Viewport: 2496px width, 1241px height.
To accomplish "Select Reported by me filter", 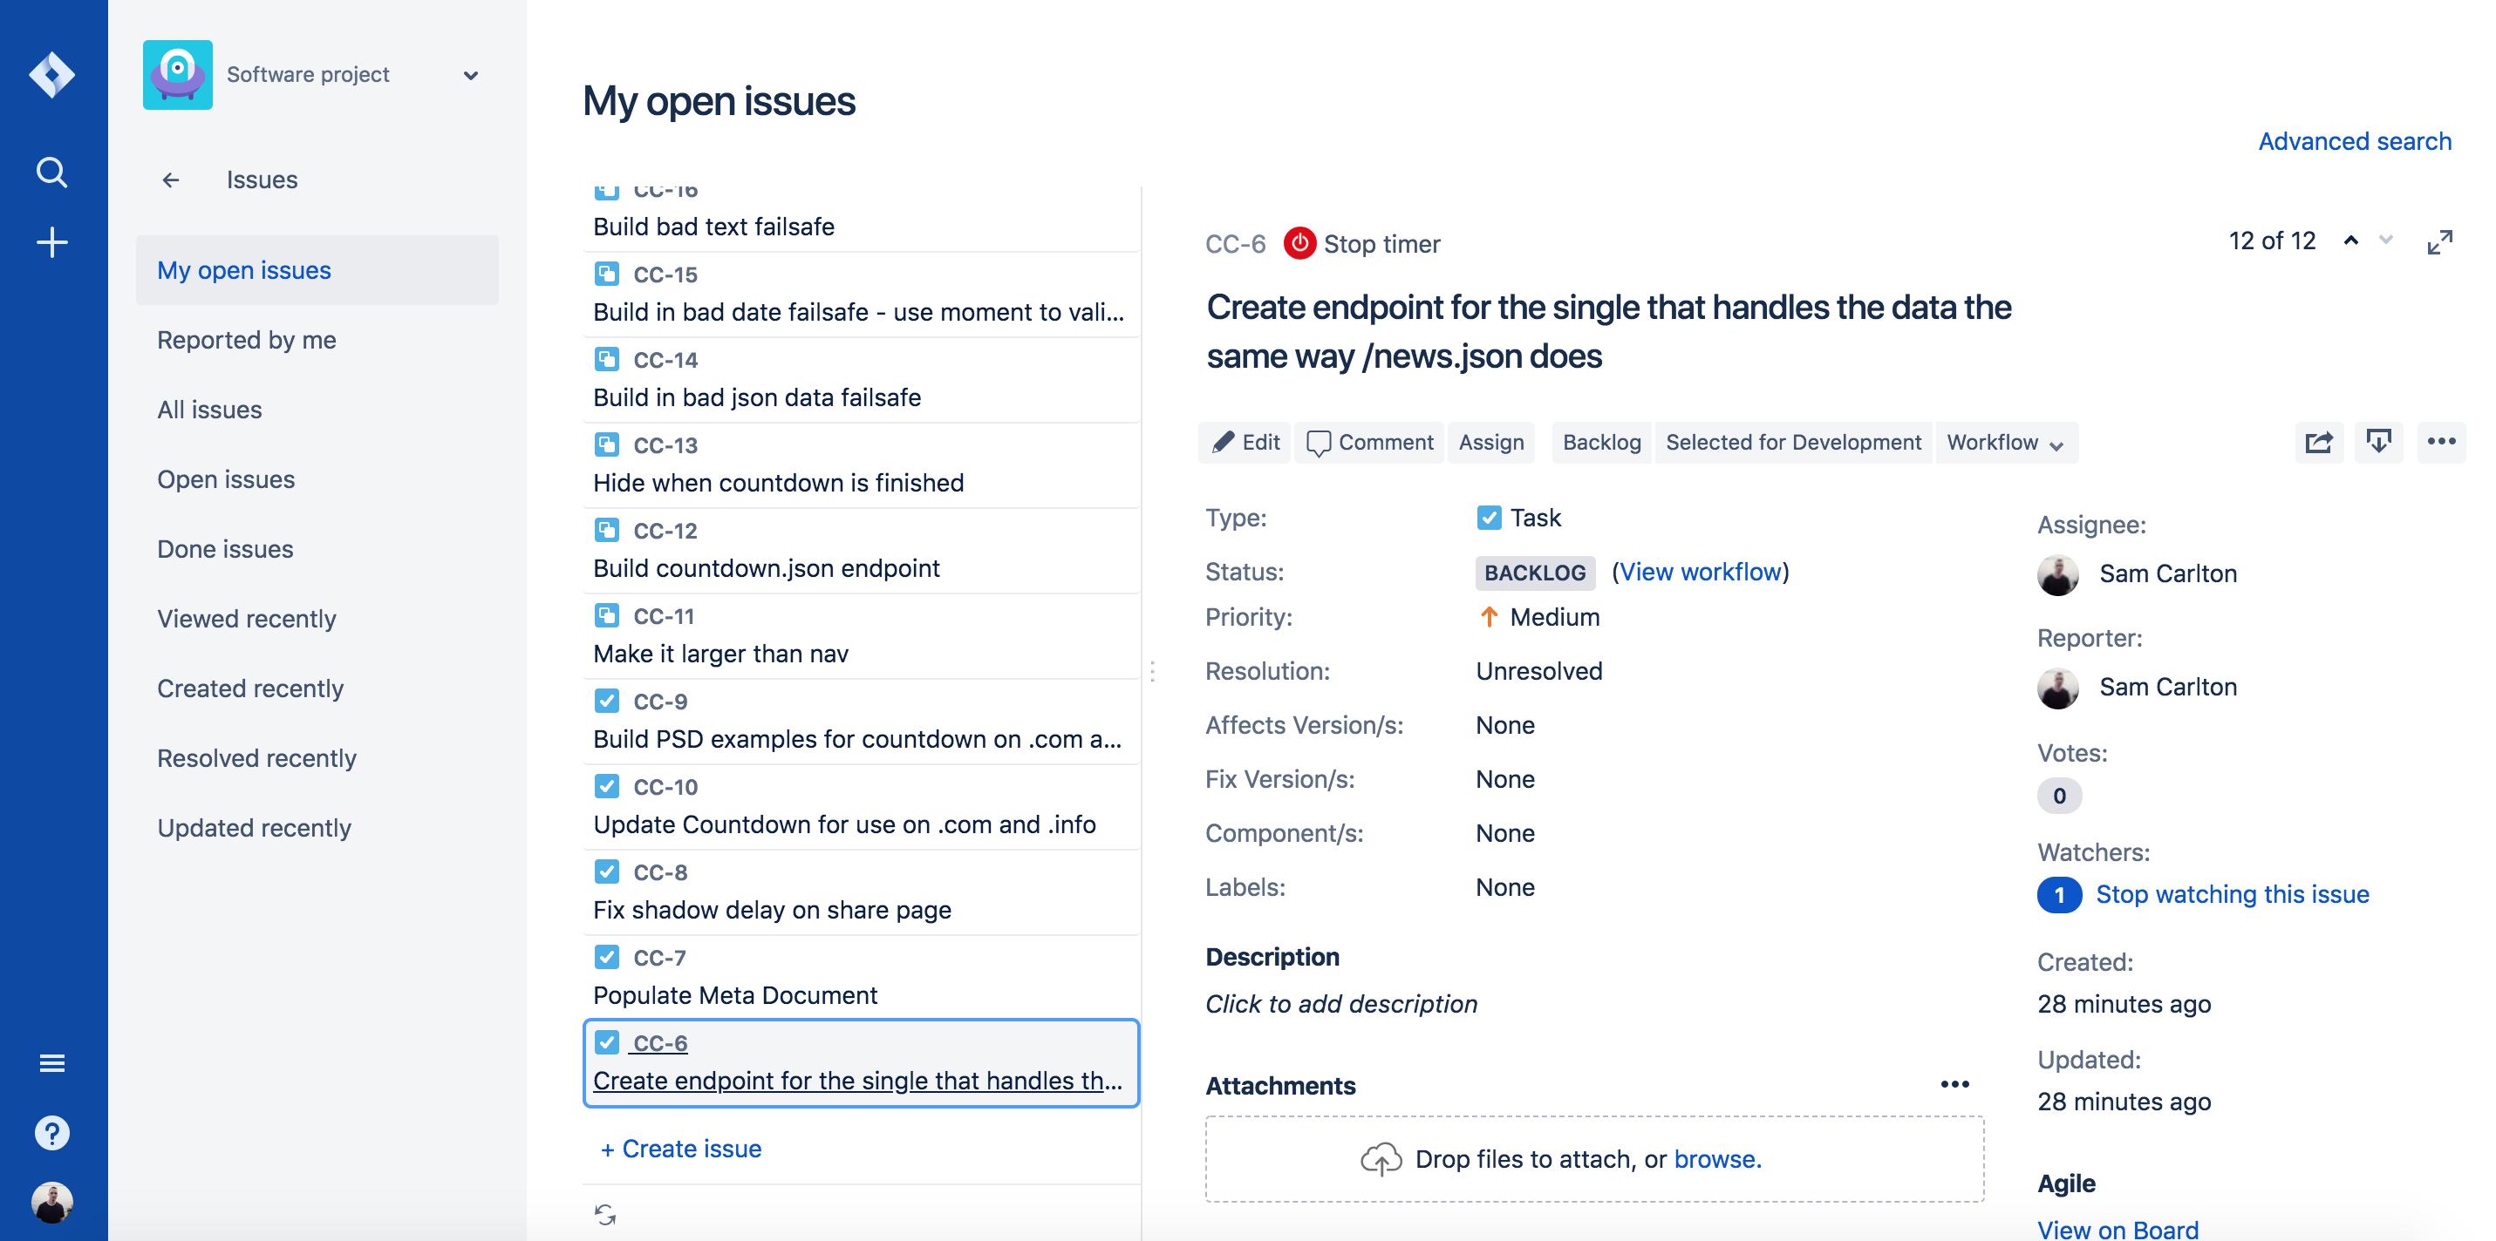I will pos(246,340).
